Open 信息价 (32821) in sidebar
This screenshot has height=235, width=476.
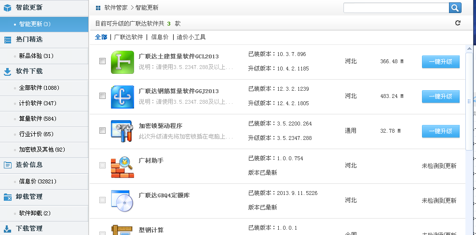pos(44,181)
